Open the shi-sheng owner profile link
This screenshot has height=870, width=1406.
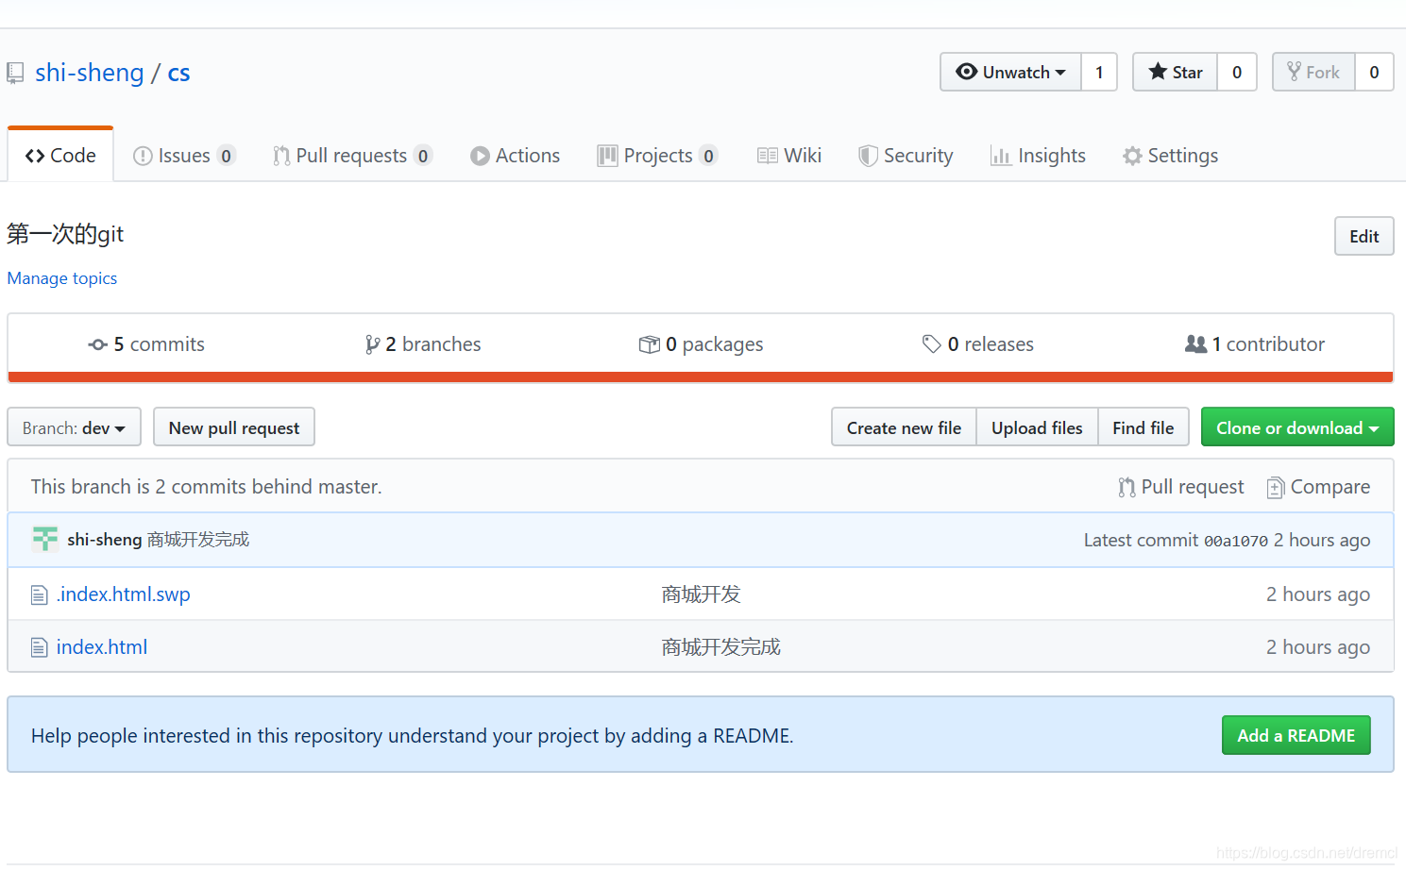tap(90, 73)
